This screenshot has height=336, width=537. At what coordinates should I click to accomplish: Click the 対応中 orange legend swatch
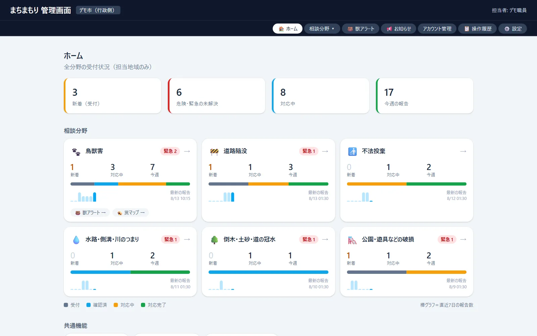pyautogui.click(x=116, y=305)
